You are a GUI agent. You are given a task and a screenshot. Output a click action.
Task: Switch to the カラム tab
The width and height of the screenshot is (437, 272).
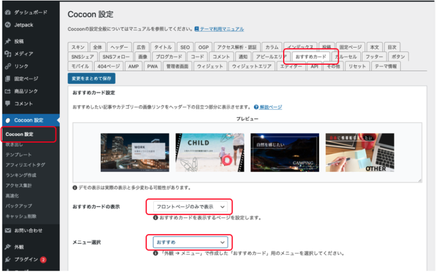point(272,47)
